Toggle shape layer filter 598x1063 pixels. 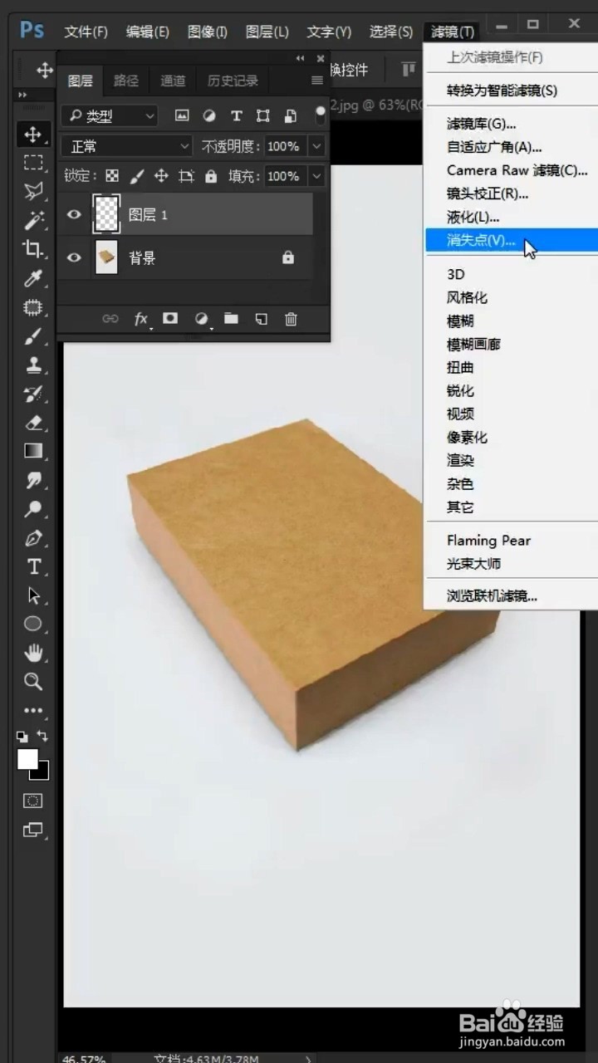click(263, 115)
